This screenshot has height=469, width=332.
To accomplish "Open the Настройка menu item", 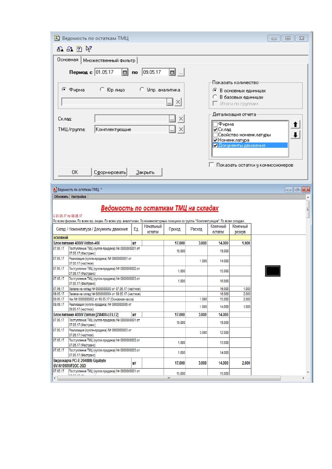I will (79, 197).
